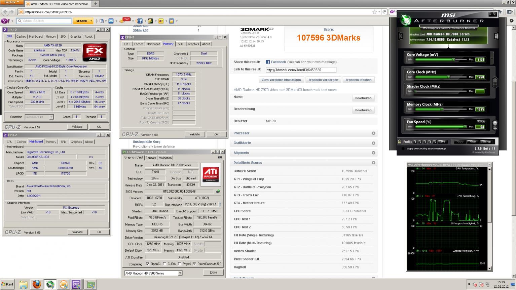Open the Processor #1 selection dropdown in CPU-Z

click(x=51, y=117)
